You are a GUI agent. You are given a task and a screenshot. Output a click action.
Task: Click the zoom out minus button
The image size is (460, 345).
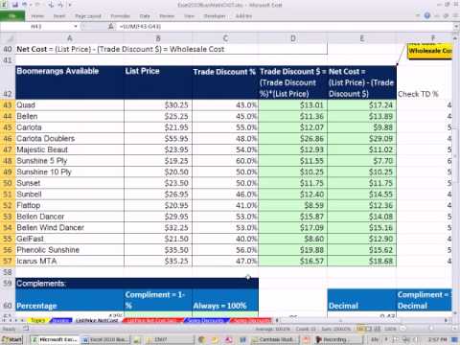[x=402, y=329]
